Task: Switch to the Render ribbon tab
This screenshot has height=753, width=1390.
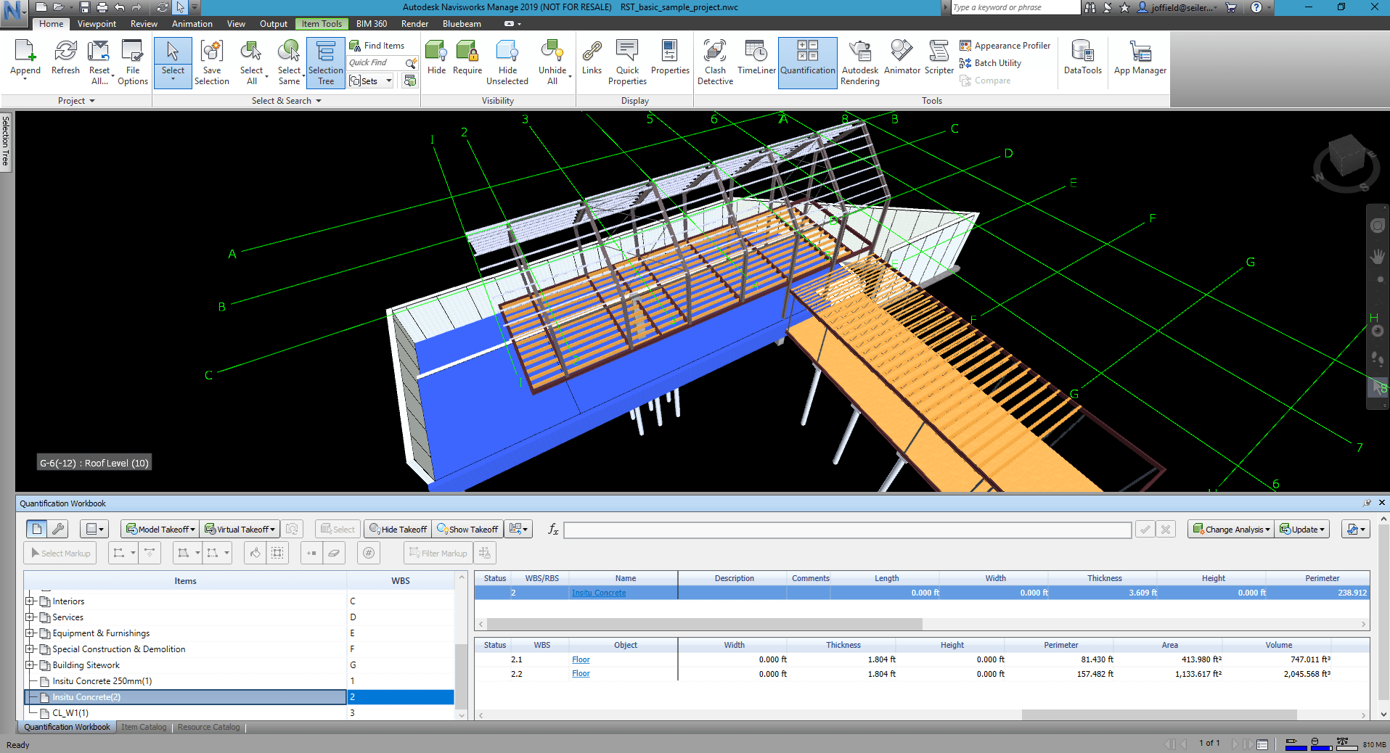Action: [x=414, y=24]
